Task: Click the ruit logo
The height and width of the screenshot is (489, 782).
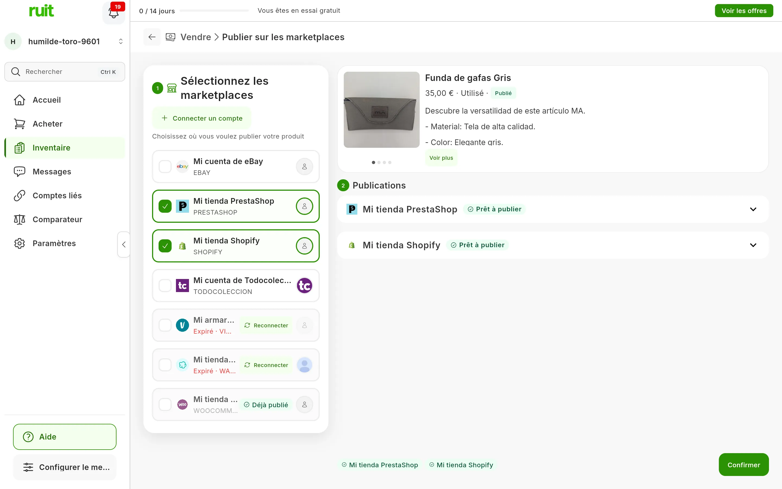Action: (41, 11)
